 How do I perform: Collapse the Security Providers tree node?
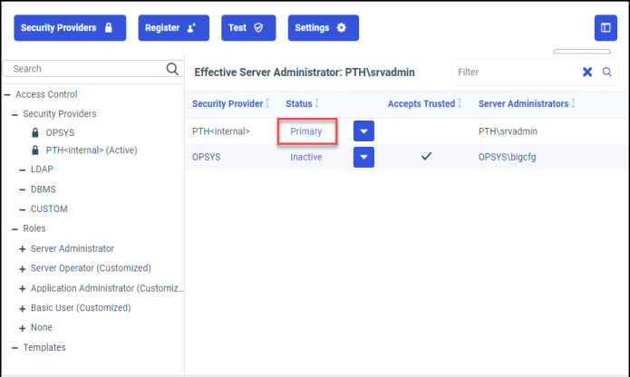pos(15,114)
